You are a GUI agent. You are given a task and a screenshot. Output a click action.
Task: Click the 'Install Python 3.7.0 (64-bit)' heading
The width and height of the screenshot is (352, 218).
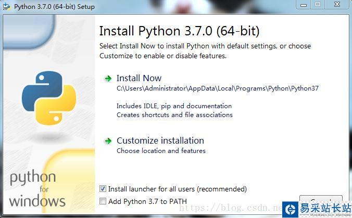click(179, 31)
